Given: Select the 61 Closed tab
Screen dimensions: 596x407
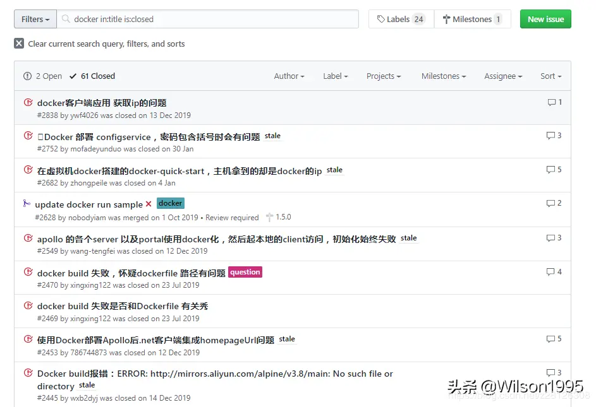Looking at the screenshot, I should (92, 76).
